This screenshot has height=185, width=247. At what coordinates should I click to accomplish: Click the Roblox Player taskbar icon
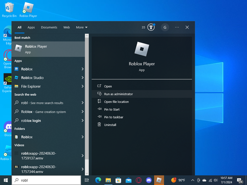[159, 180]
